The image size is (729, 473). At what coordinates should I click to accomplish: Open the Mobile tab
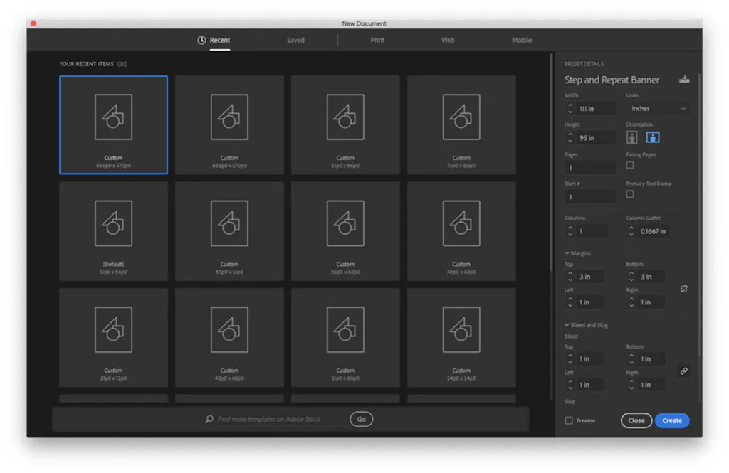coord(521,41)
